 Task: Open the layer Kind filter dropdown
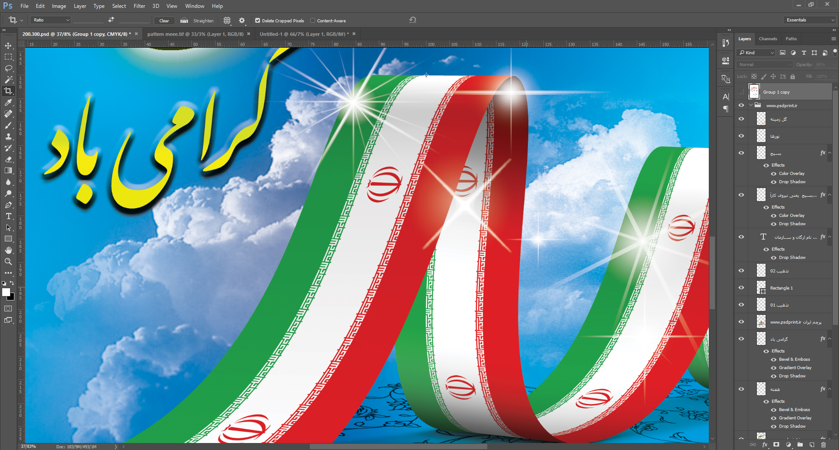click(x=756, y=52)
